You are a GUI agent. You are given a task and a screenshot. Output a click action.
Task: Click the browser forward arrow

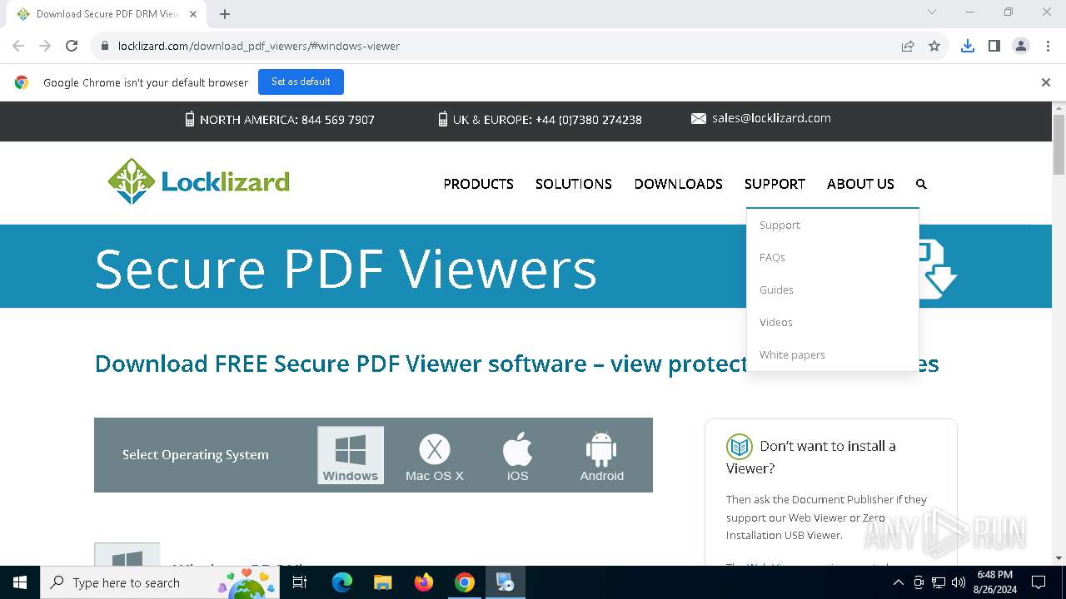(45, 46)
